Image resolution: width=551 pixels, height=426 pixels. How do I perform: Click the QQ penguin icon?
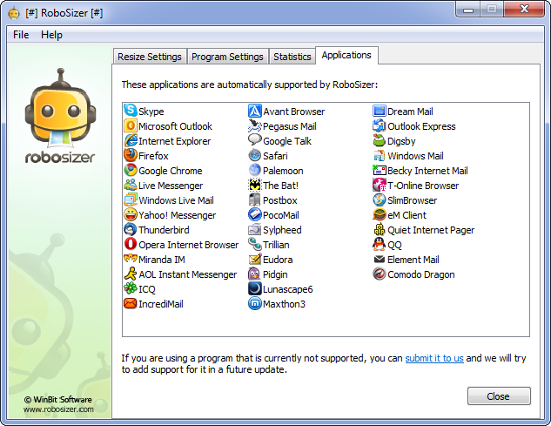click(380, 245)
